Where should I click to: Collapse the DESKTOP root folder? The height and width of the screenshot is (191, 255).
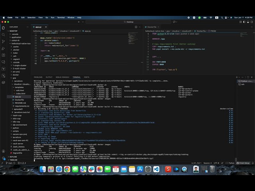click(x=13, y=31)
